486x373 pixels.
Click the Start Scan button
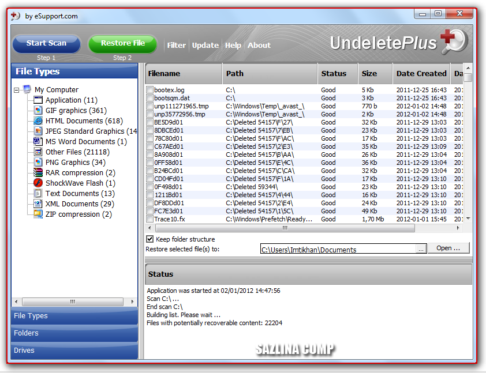47,43
